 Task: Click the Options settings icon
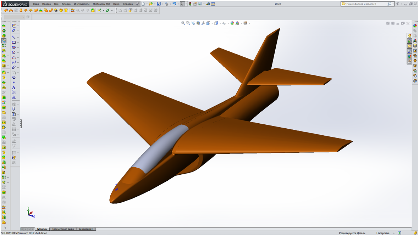(x=200, y=4)
